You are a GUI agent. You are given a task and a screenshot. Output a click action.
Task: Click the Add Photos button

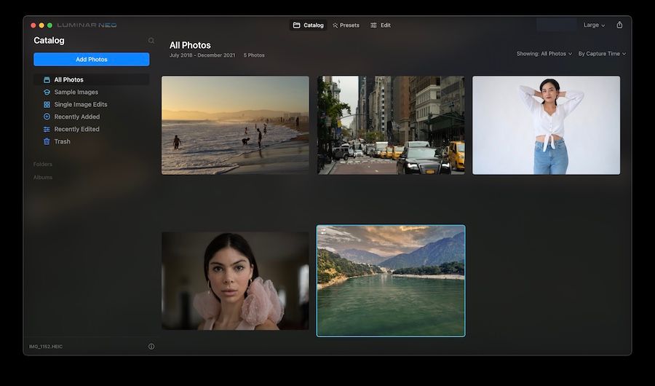[x=91, y=59]
